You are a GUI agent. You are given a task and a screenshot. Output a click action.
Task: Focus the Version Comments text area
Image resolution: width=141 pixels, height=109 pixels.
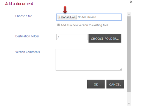point(89,60)
